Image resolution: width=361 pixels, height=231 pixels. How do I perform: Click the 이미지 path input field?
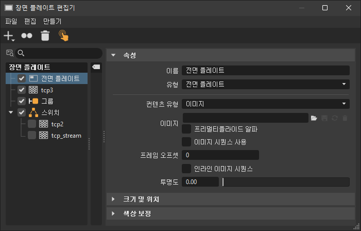point(246,118)
